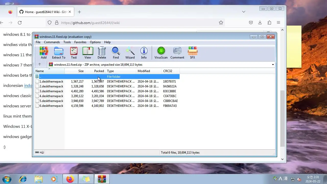The image size is (327, 184).
Task: Open Internet Explorer from taskbar
Action: [x=23, y=179]
